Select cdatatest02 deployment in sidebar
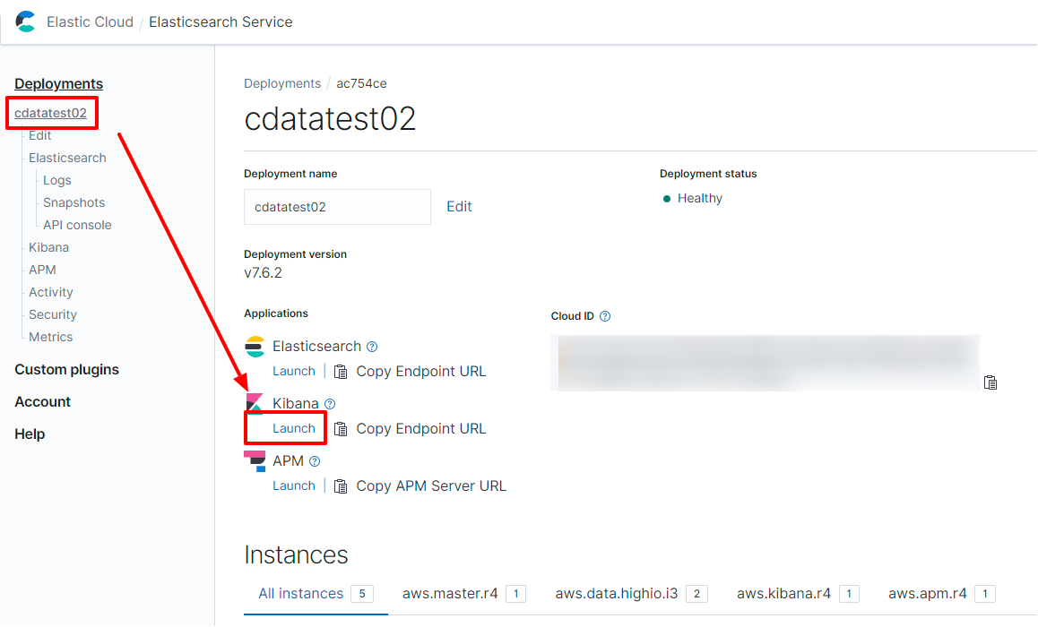The image size is (1038, 627). 51,113
